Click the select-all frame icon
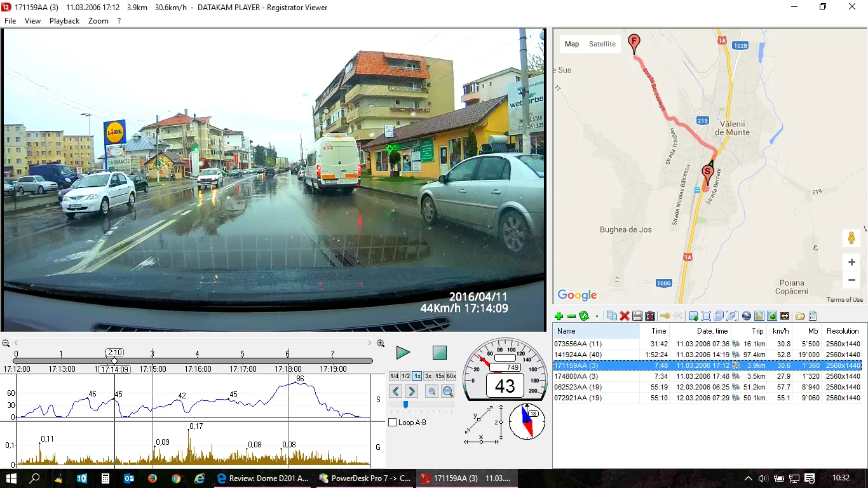 coord(706,316)
